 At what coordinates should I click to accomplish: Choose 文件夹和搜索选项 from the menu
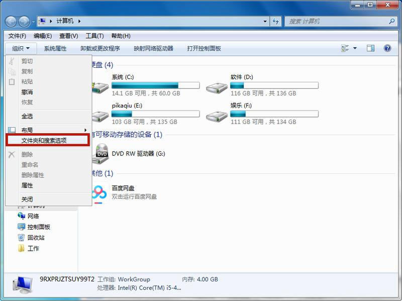tap(46, 141)
